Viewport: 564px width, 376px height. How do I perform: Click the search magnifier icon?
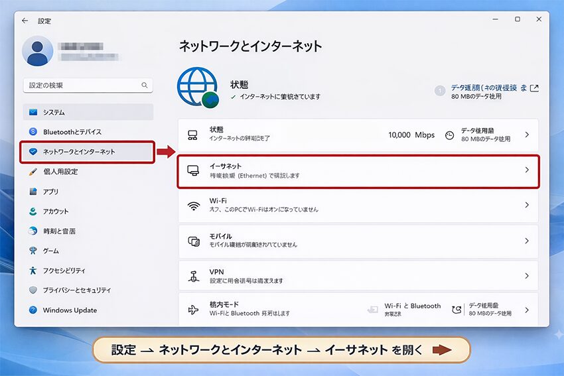(145, 86)
